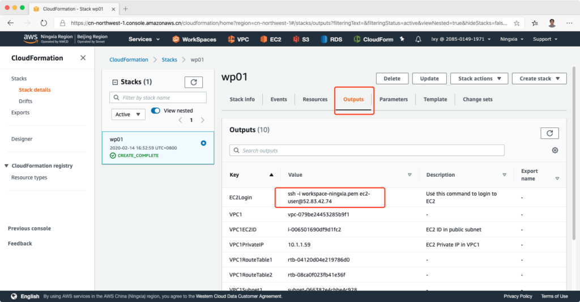The width and height of the screenshot is (580, 302).
Task: Click the Outputs settings gear icon
Action: (x=555, y=150)
